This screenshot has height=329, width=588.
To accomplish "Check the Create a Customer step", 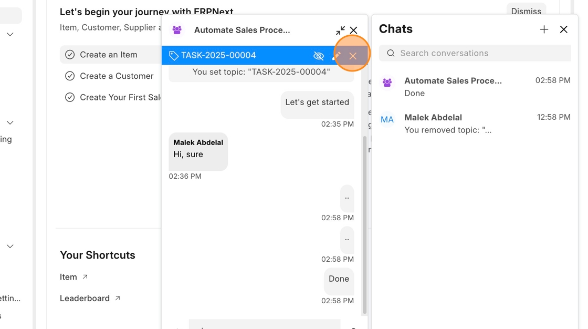I will pos(70,76).
